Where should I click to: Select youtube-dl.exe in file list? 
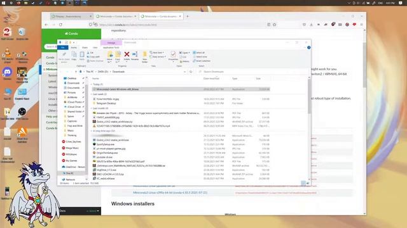[181, 157]
